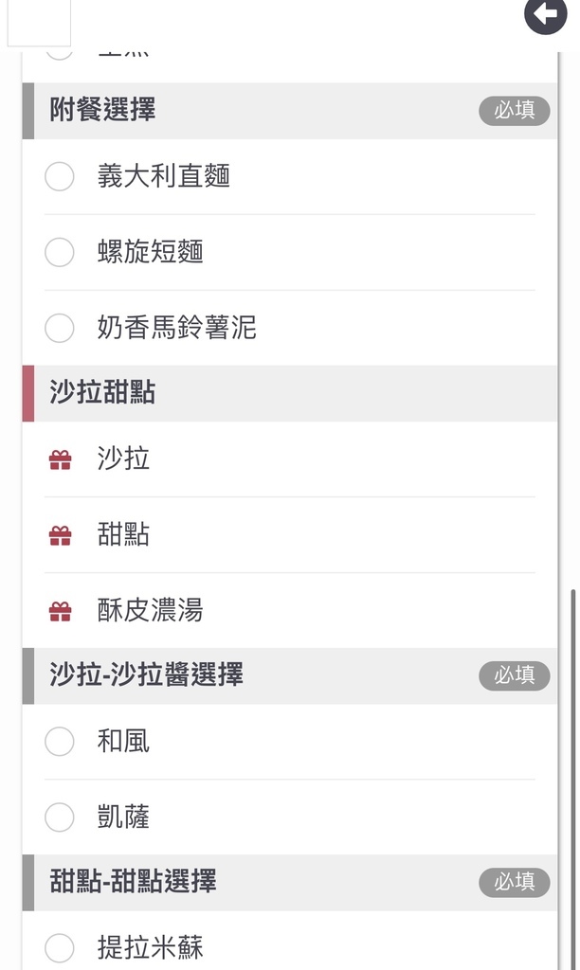Click the 附餐選擇 section header

[102, 110]
